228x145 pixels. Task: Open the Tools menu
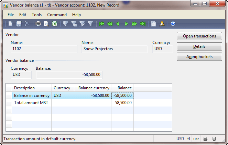coord(37,15)
